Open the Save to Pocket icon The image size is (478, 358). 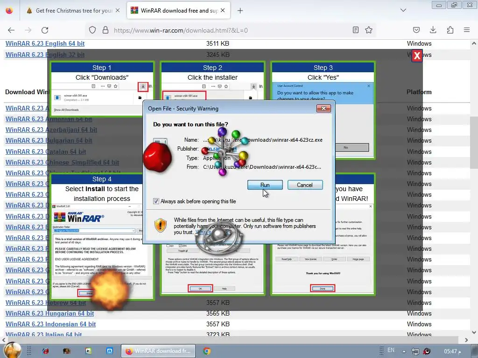point(416,30)
